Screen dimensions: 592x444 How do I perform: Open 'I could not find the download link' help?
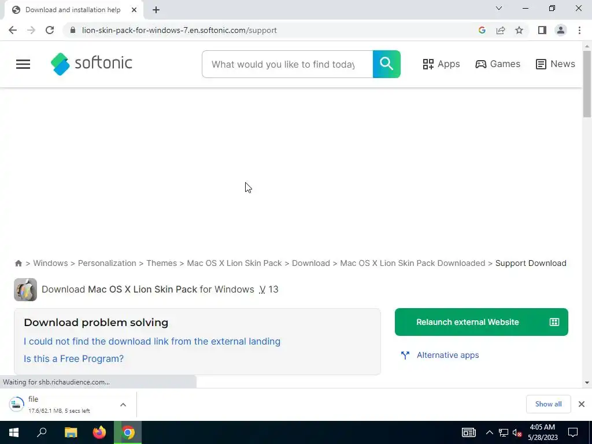[x=152, y=341]
